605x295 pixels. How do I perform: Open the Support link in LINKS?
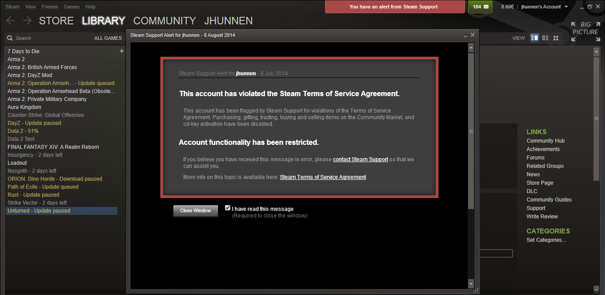pos(536,208)
